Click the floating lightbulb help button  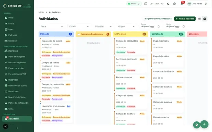(197, 125)
